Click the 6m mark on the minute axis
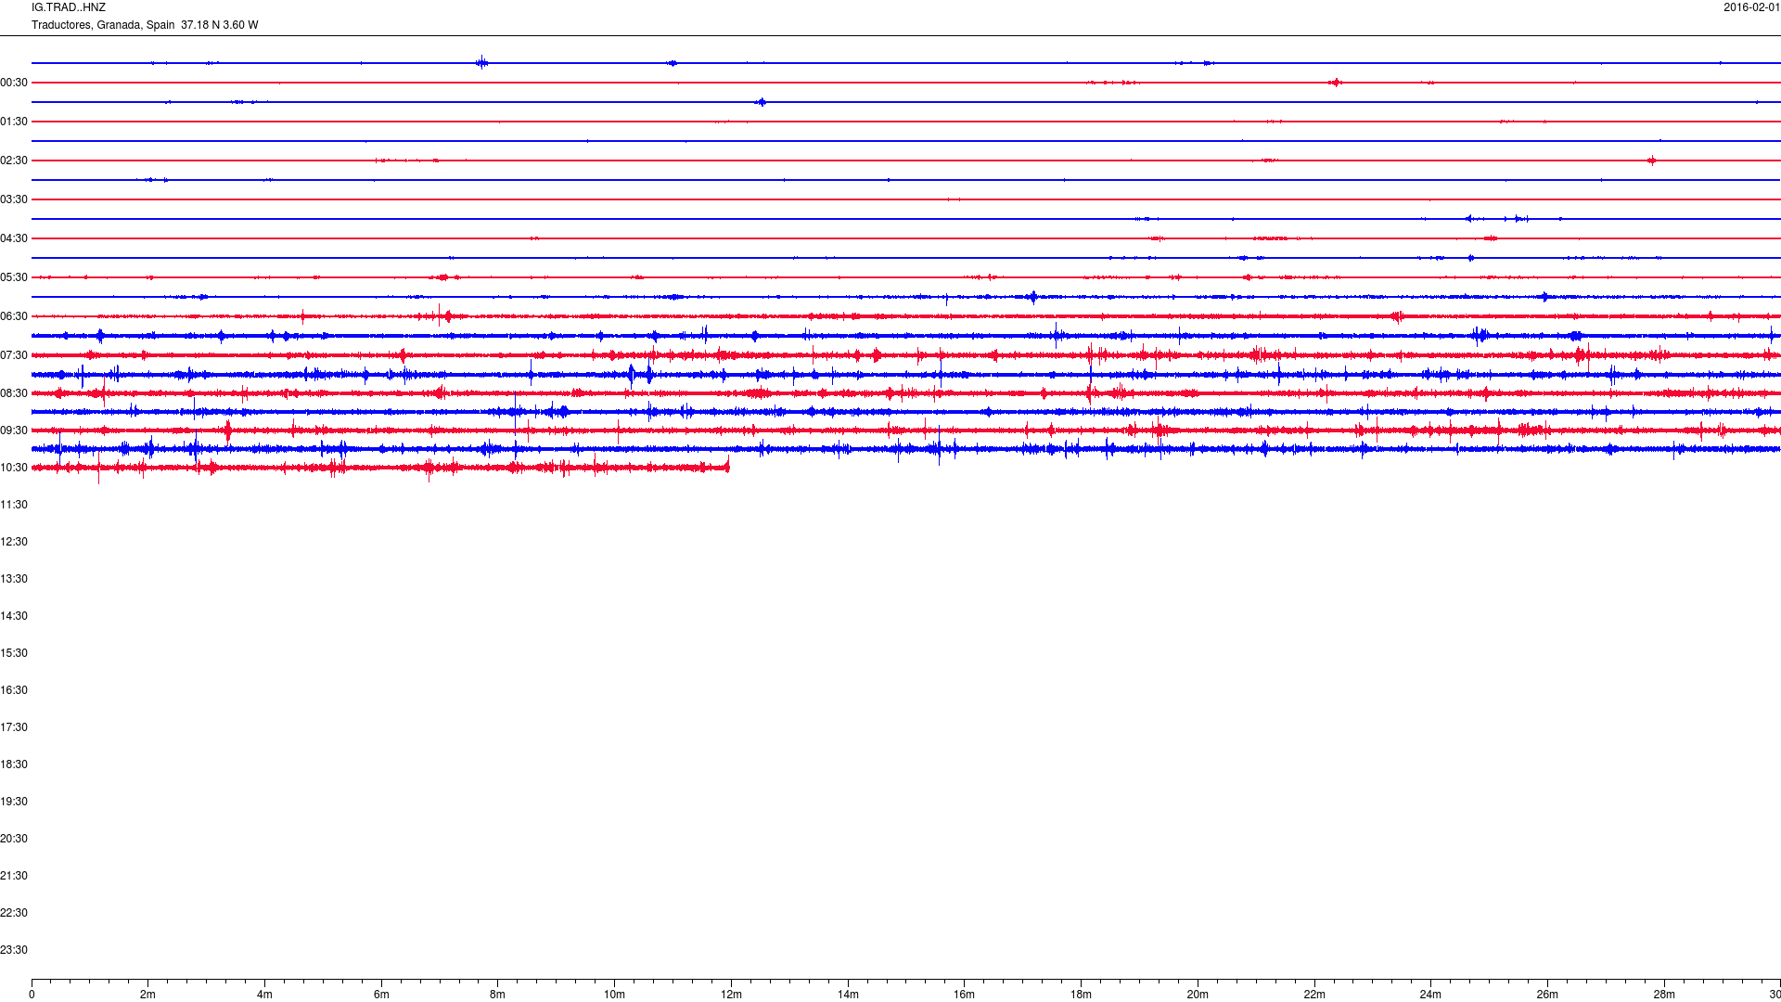Screen dimensions: 1781x1002 coord(381,995)
